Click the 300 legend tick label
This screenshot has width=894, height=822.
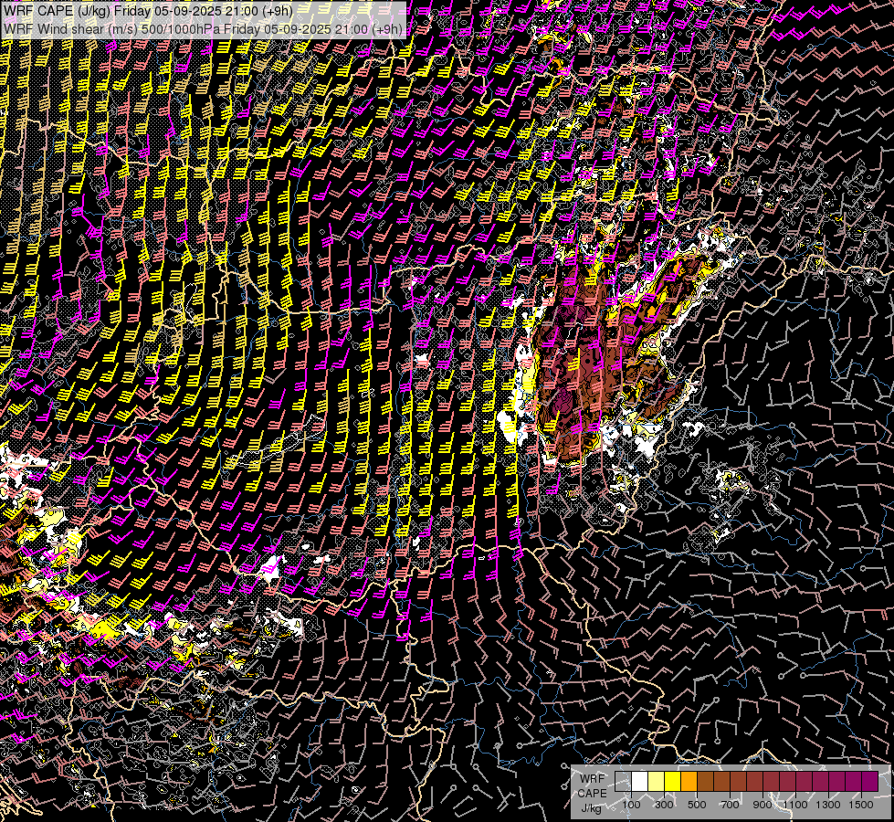pyautogui.click(x=664, y=805)
